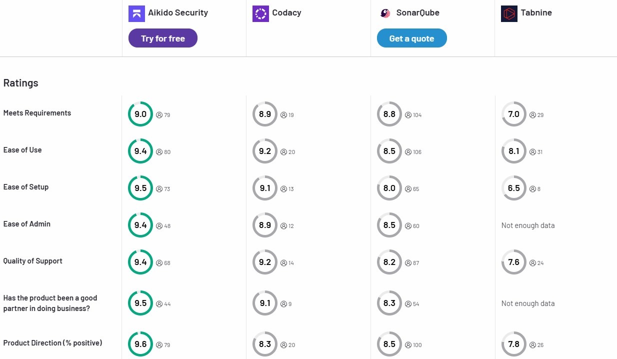Expand the Product Direction row details
The height and width of the screenshot is (359, 617).
52,343
